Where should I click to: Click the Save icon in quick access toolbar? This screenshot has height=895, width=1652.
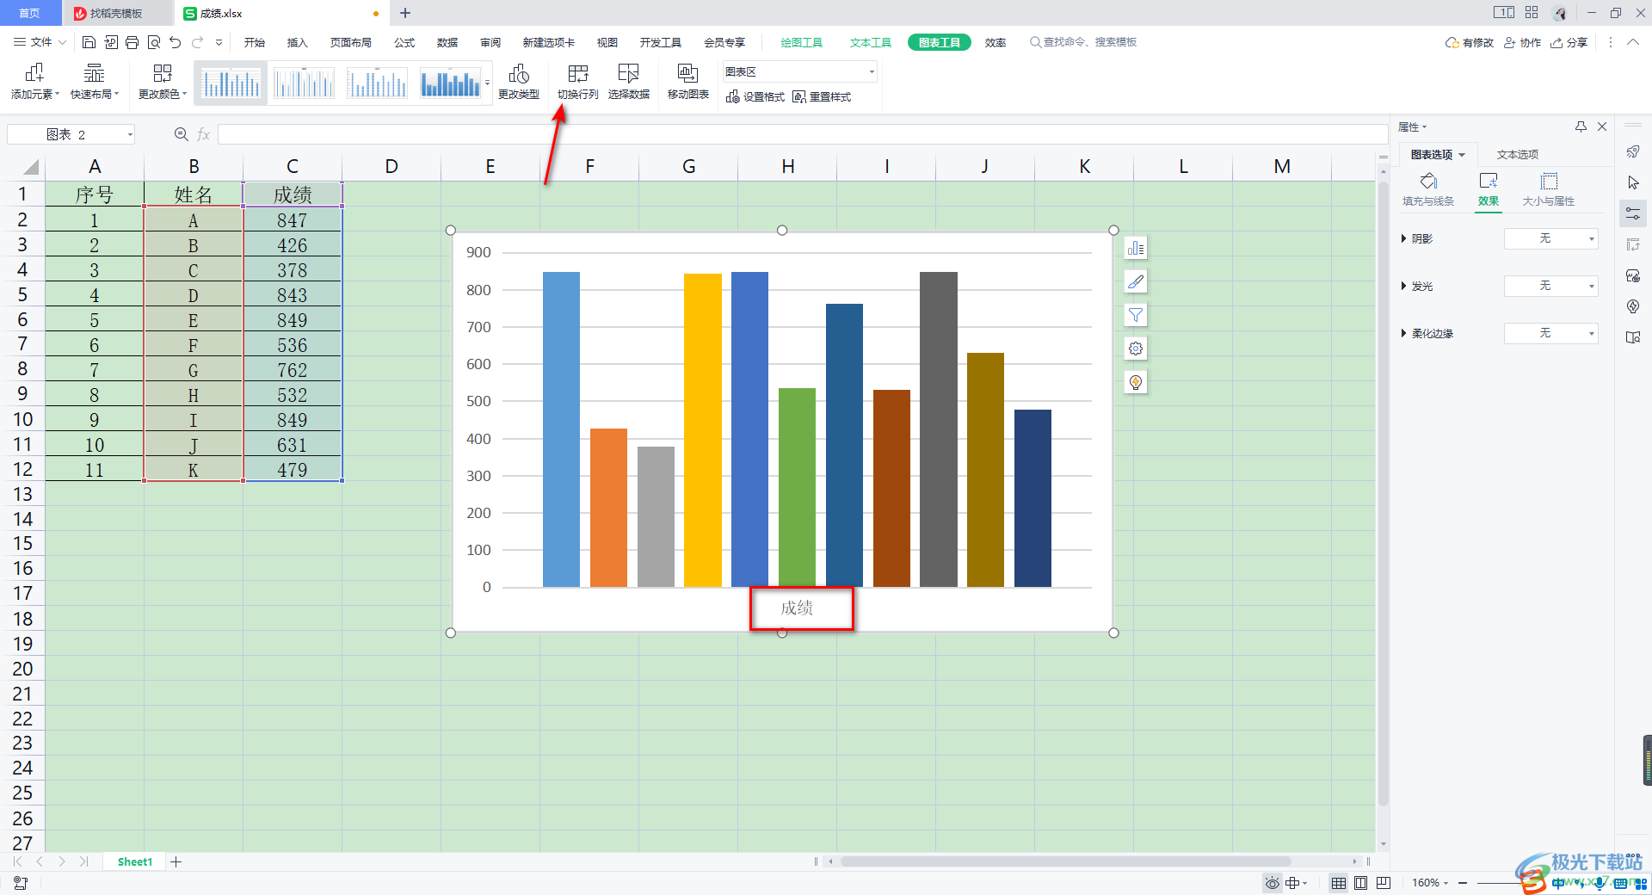coord(89,42)
